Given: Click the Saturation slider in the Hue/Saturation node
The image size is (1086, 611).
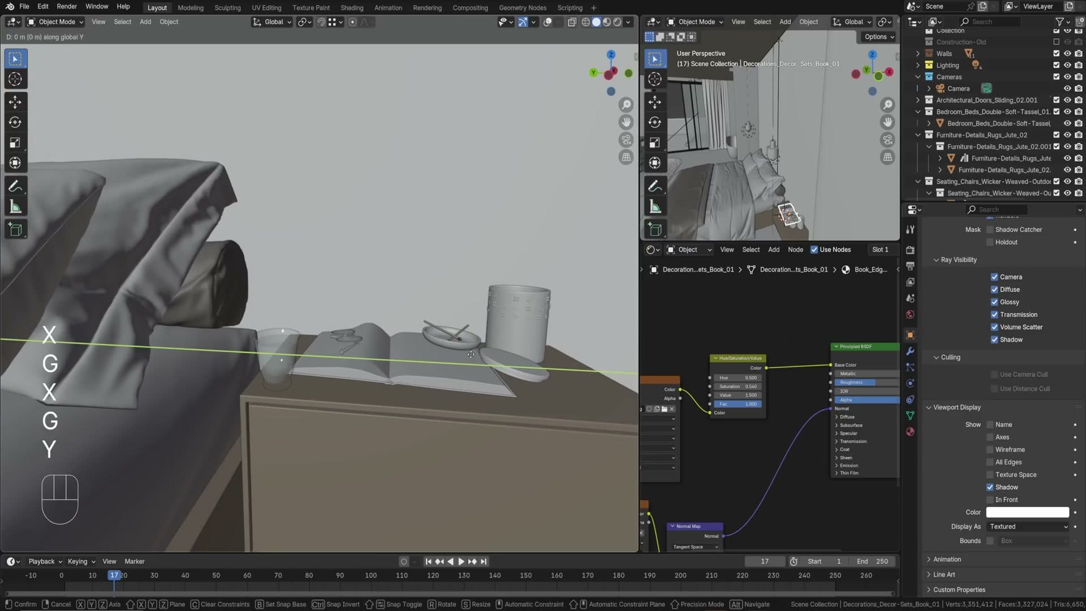Looking at the screenshot, I should coord(738,386).
